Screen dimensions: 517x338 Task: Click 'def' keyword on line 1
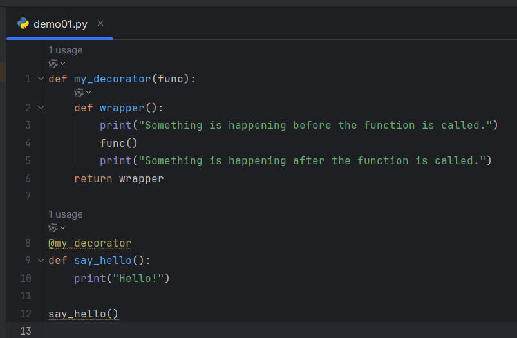tap(58, 79)
